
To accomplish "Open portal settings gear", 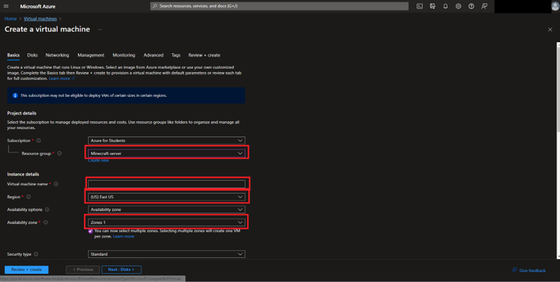I will click(x=458, y=6).
